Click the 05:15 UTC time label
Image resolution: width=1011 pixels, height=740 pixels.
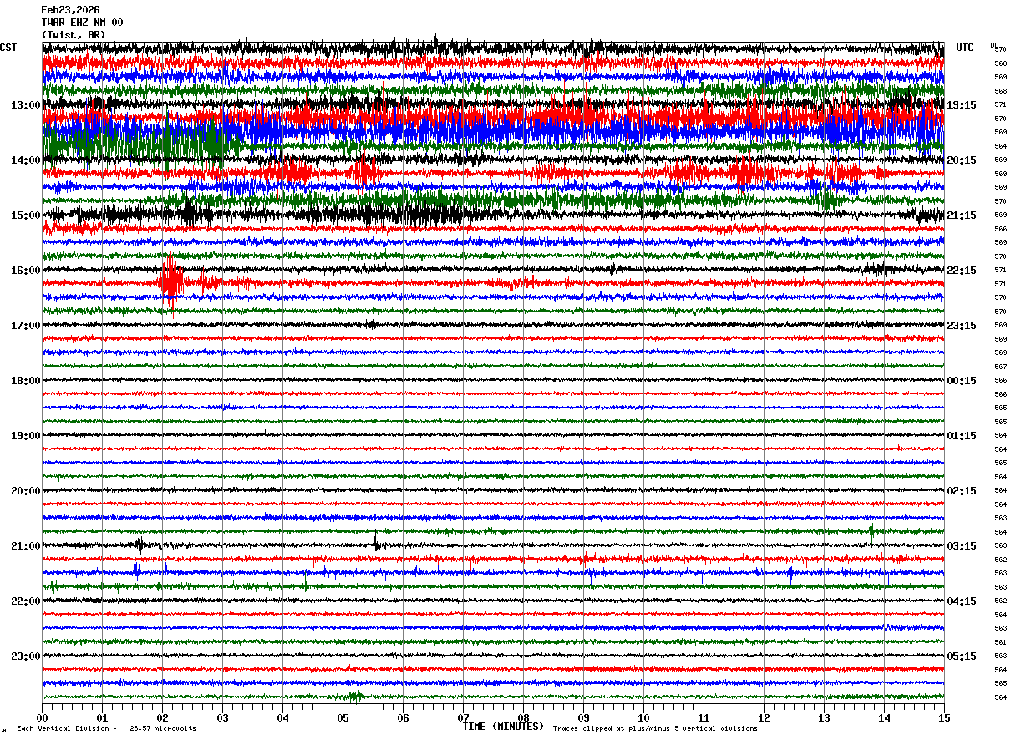(x=962, y=656)
